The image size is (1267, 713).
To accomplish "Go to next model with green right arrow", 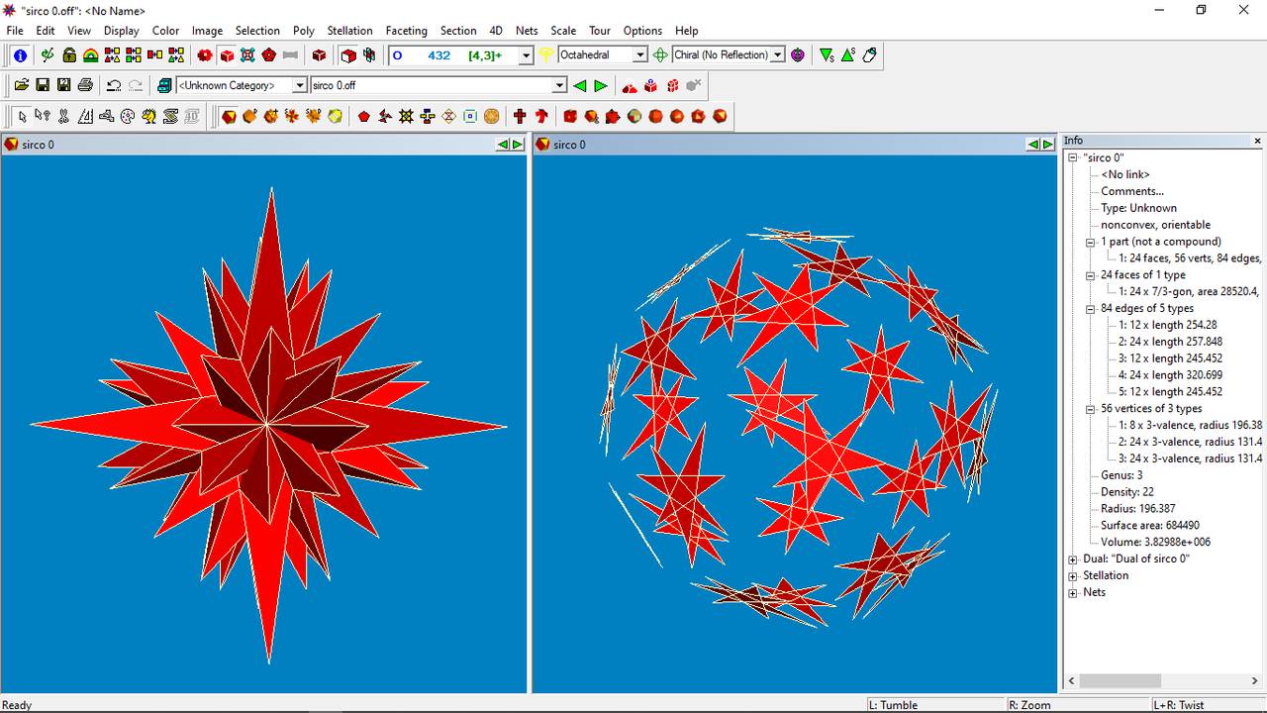I will coord(601,86).
